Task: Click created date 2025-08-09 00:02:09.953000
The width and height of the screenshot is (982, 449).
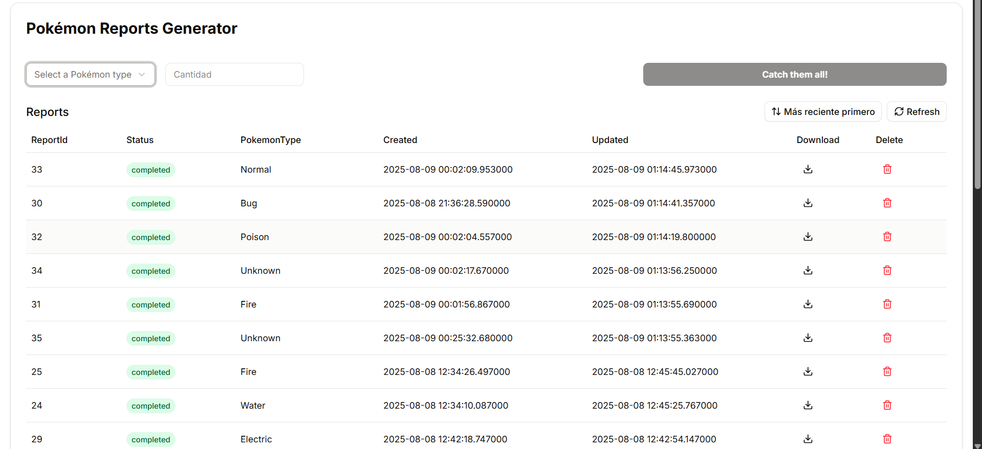Action: click(448, 170)
